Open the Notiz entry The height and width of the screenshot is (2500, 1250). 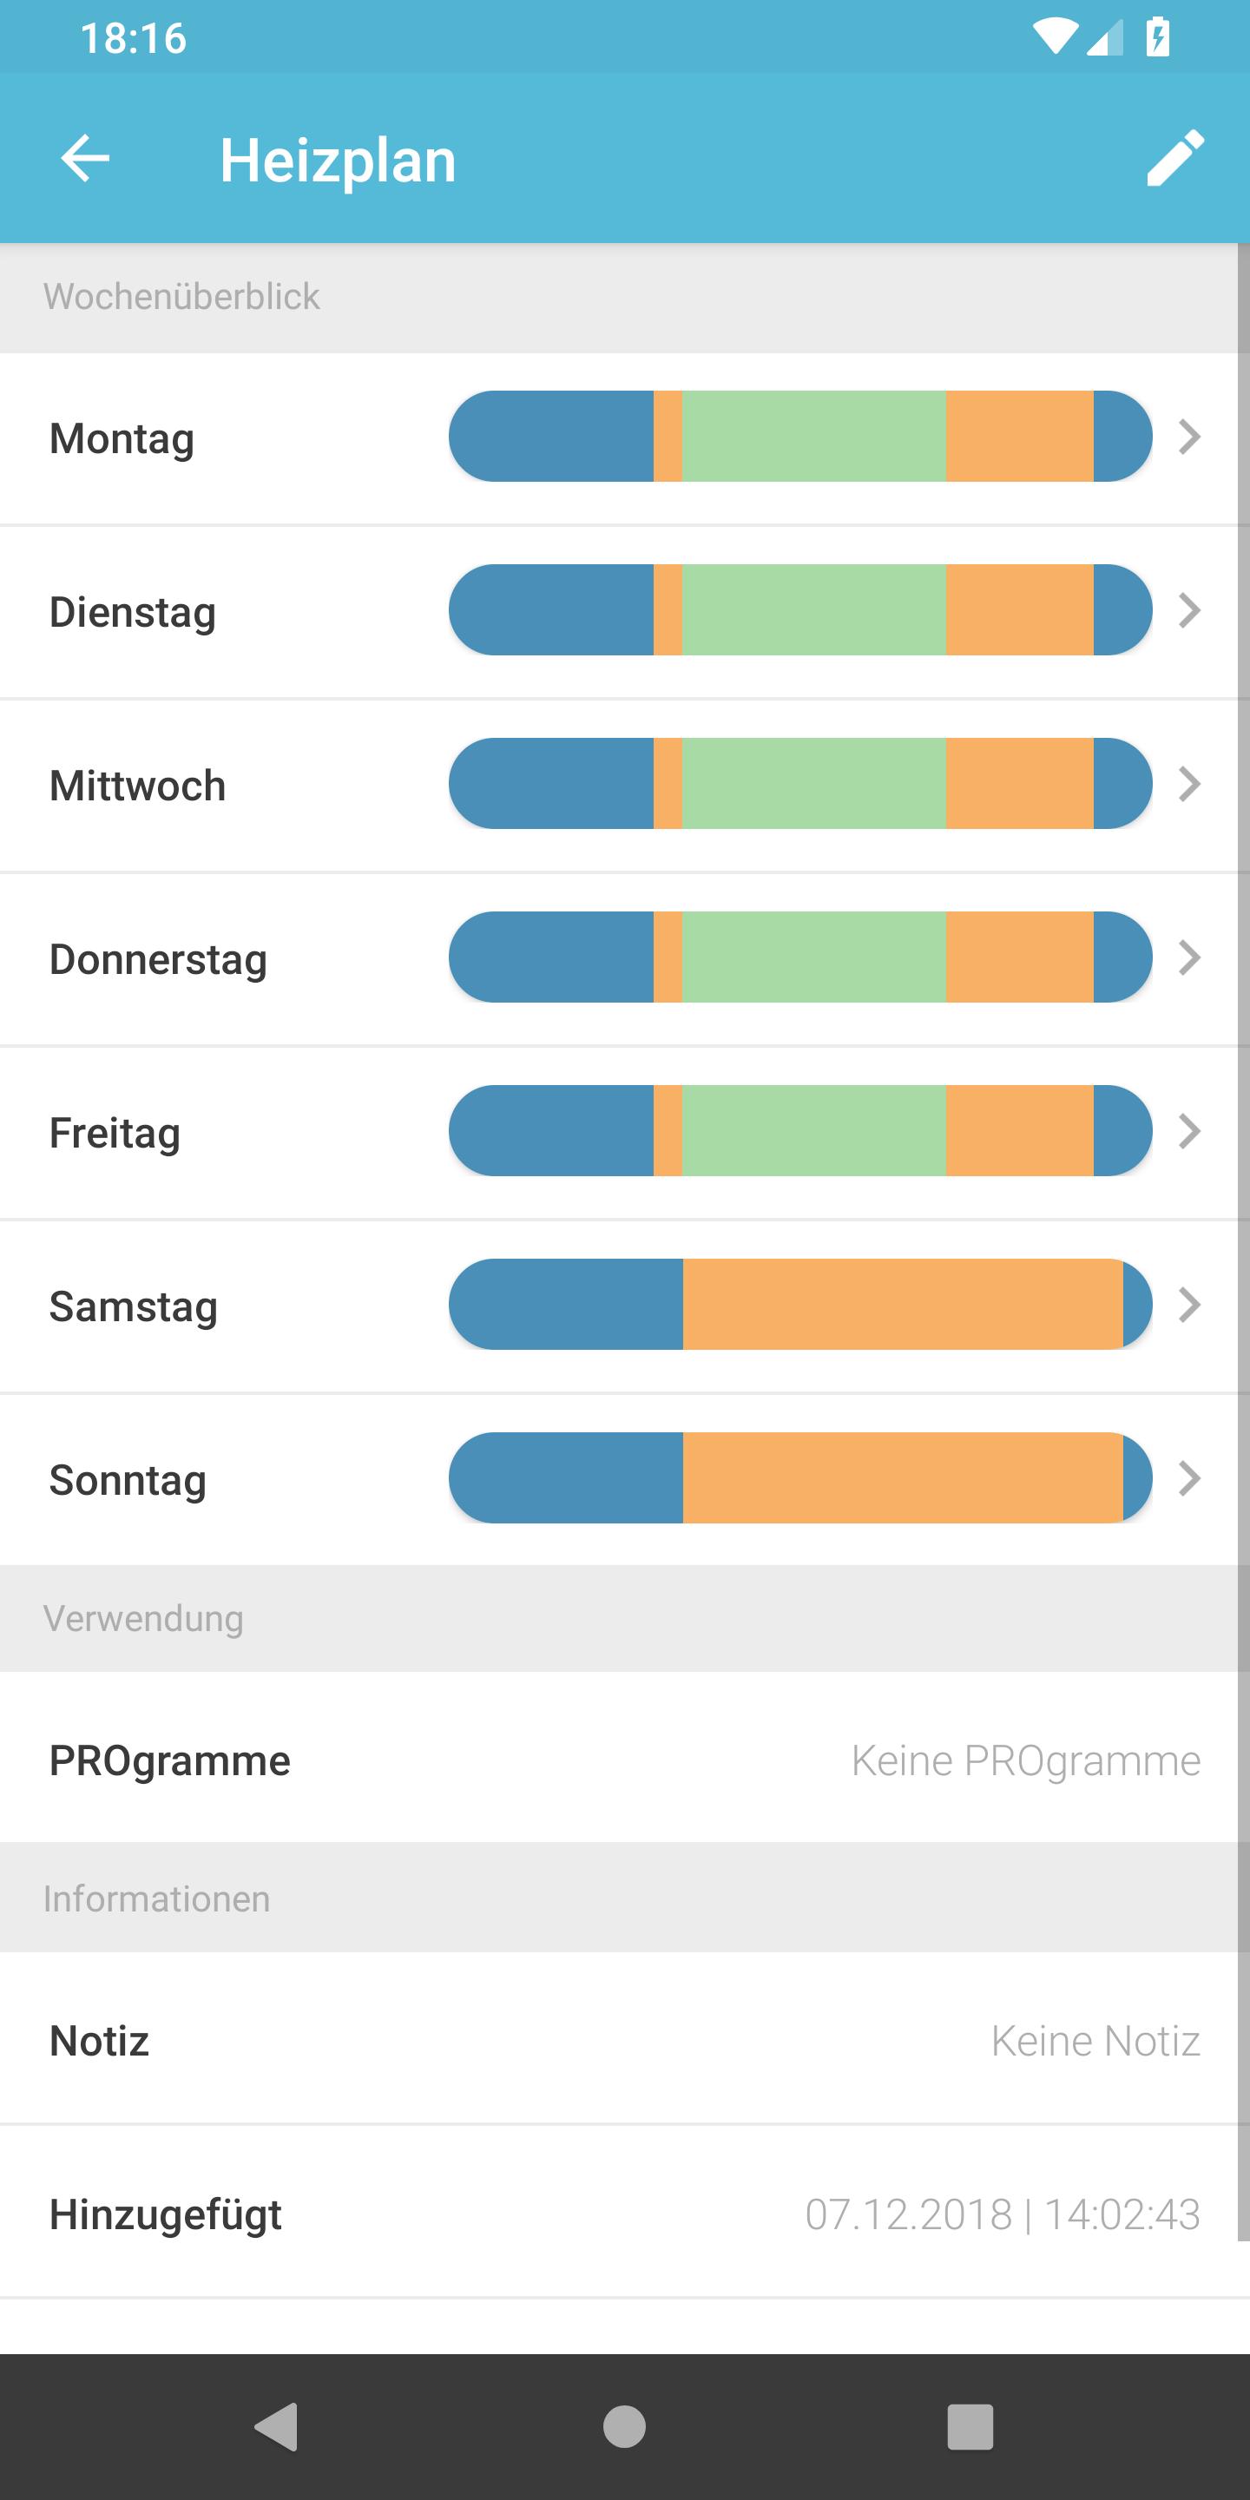coord(625,2039)
